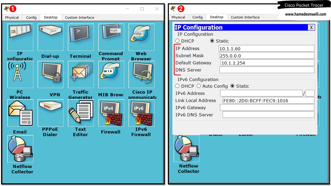331x186 pixels.
Task: Select the IPv4 DHCP radio button
Action: point(177,41)
